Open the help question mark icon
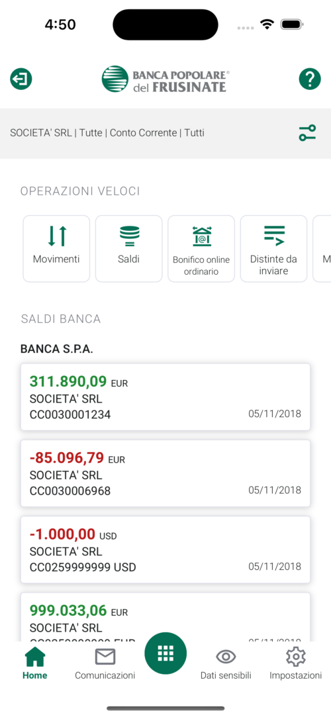The width and height of the screenshot is (331, 717). click(310, 79)
